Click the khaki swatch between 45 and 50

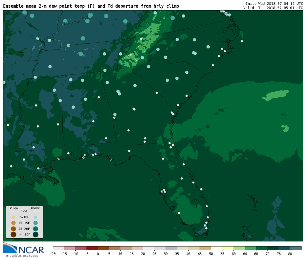pyautogui.click(x=205, y=248)
